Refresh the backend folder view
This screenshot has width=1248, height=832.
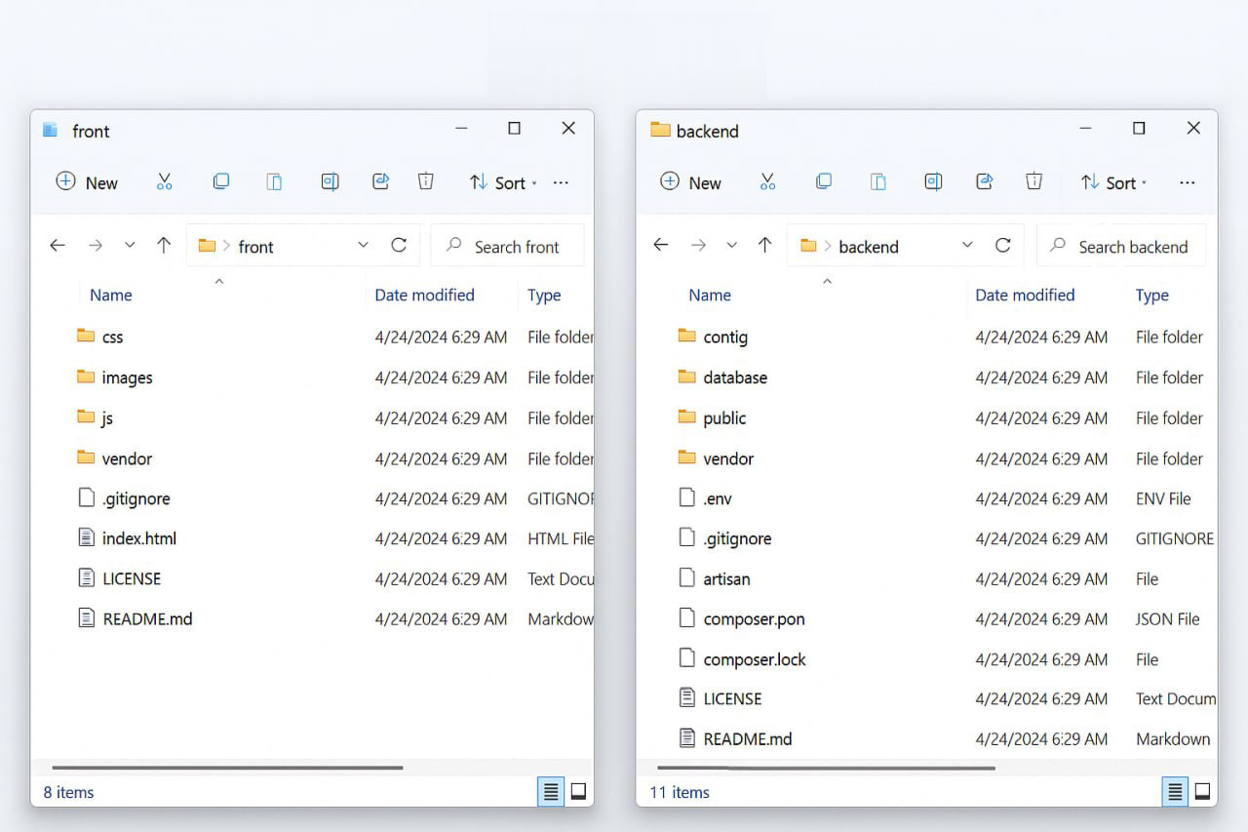[x=1002, y=246]
